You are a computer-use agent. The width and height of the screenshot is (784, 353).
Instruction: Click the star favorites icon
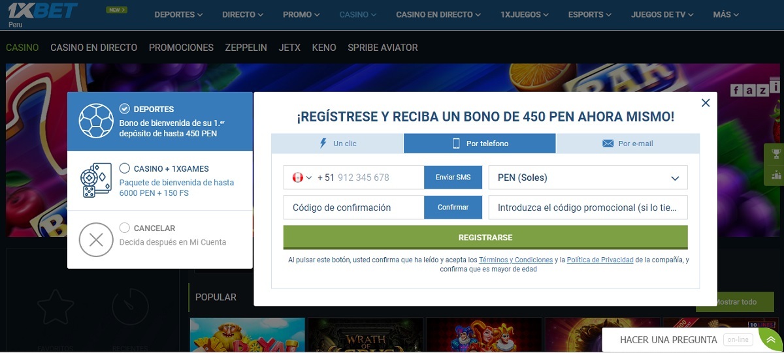tap(54, 305)
